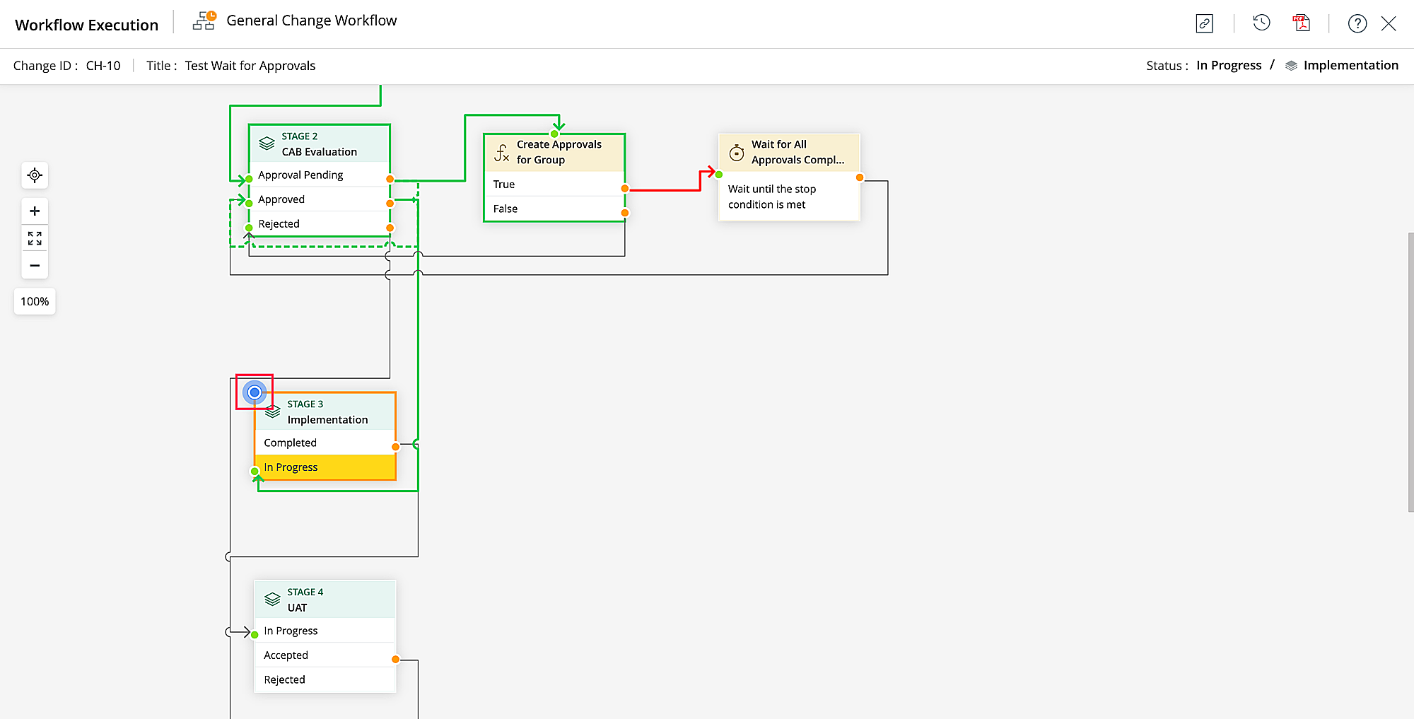Open the workflow execution history icon
This screenshot has height=719, width=1414.
(1261, 23)
